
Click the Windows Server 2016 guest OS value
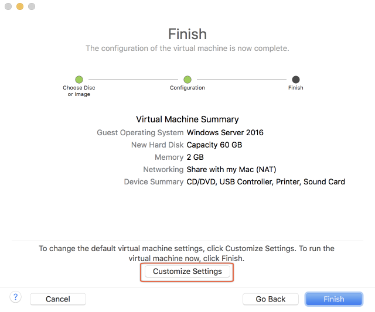point(225,132)
